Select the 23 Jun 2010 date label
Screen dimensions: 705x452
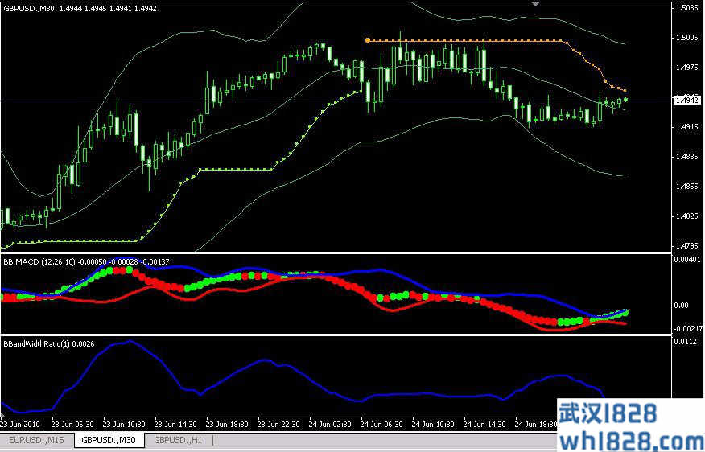tap(22, 423)
